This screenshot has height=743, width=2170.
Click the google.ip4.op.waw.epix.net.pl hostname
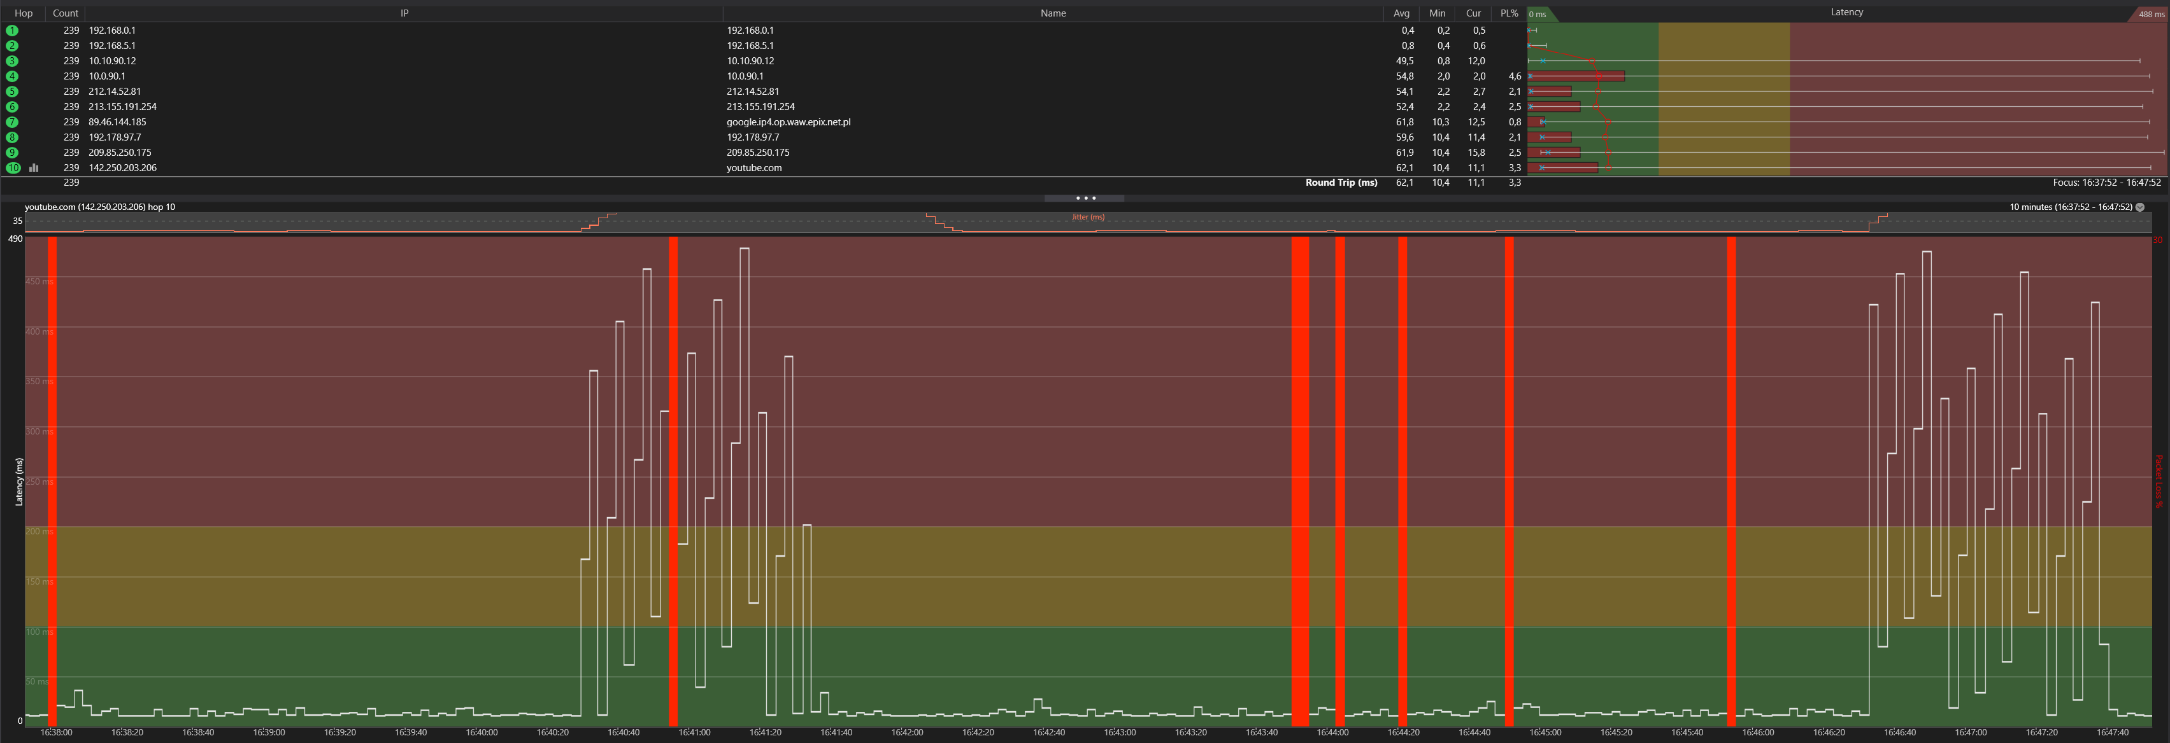click(x=789, y=122)
